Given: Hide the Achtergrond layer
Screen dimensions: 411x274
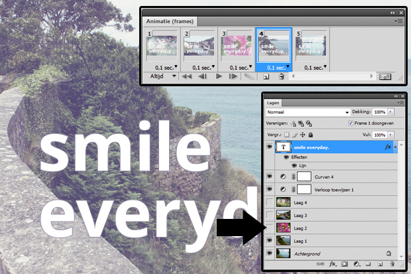Looking at the screenshot, I should (x=269, y=253).
